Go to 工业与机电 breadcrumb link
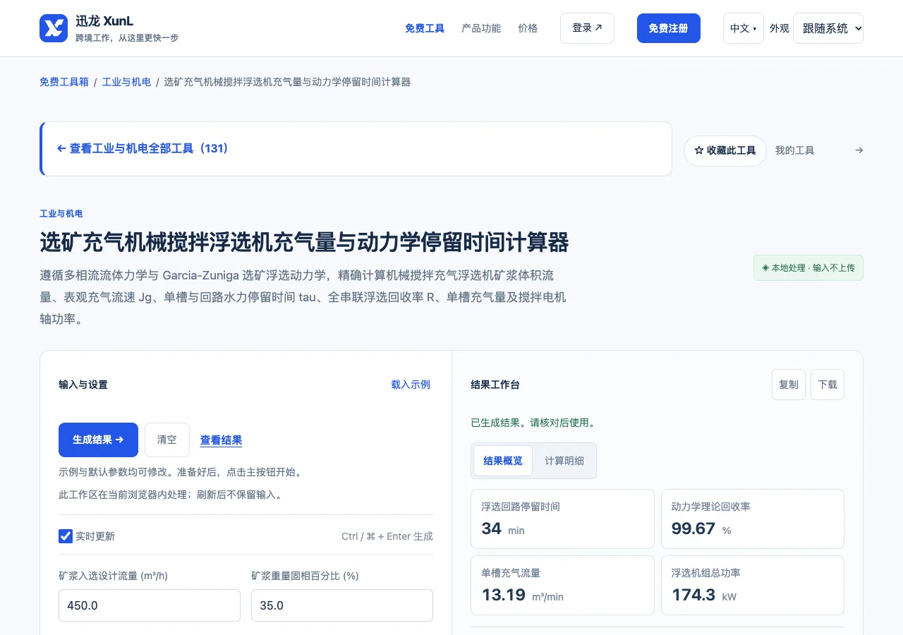Viewport: 903px width, 635px height. 126,82
